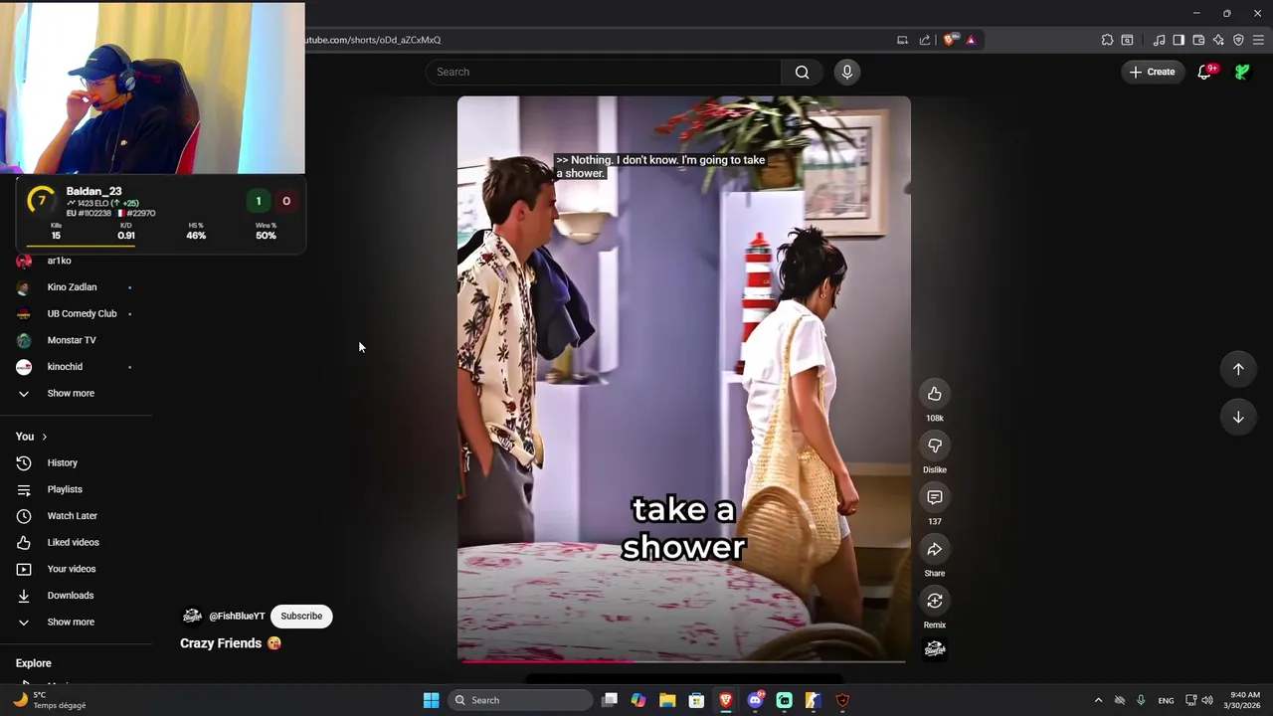This screenshot has width=1273, height=716.
Task: Click inside the YouTube search field
Action: (604, 72)
